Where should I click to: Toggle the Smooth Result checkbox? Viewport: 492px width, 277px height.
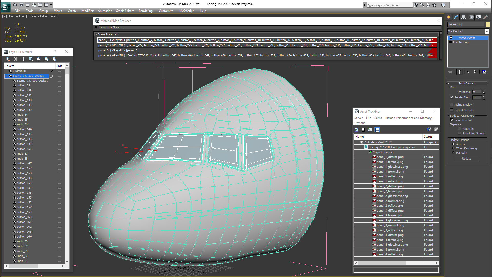pyautogui.click(x=452, y=120)
